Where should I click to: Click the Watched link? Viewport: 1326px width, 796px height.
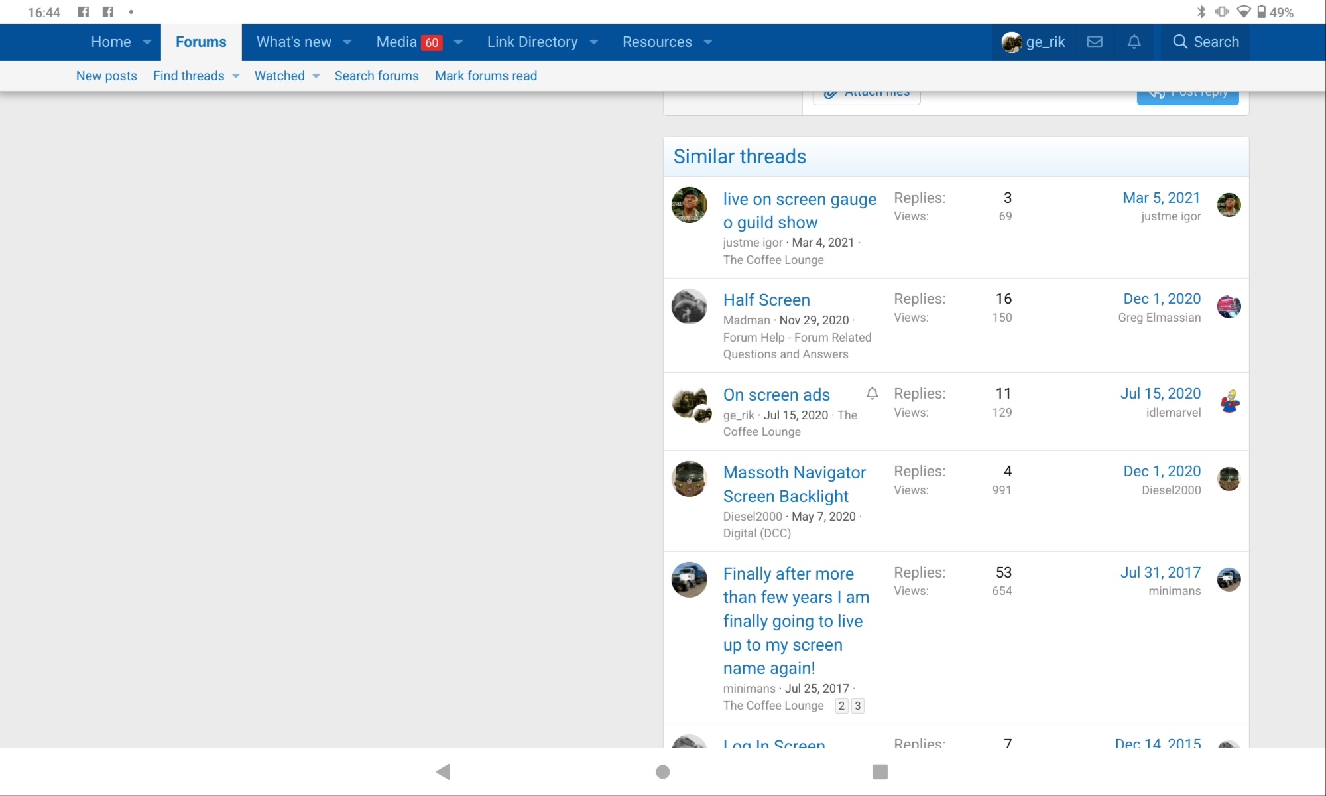279,76
